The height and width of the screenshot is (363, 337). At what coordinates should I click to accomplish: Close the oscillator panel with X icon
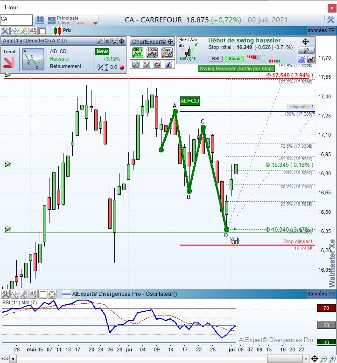tap(52, 294)
